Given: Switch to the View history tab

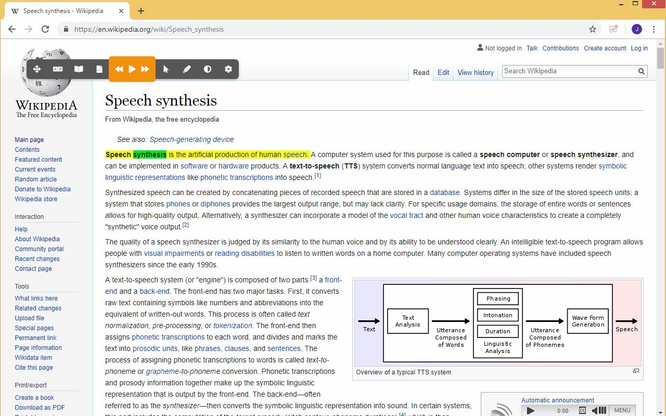Looking at the screenshot, I should pos(475,72).
